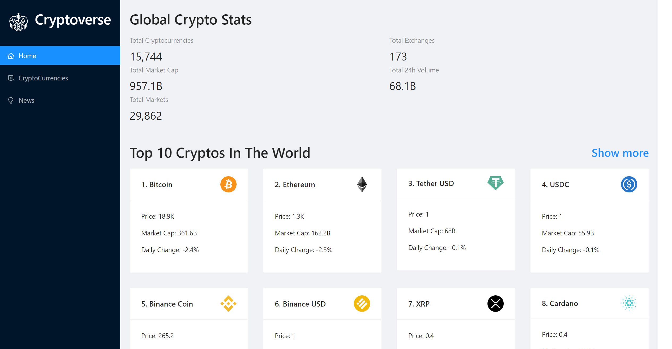Click the Binance USD yellow circle logo
Screen dimensions: 672x349
click(x=362, y=304)
